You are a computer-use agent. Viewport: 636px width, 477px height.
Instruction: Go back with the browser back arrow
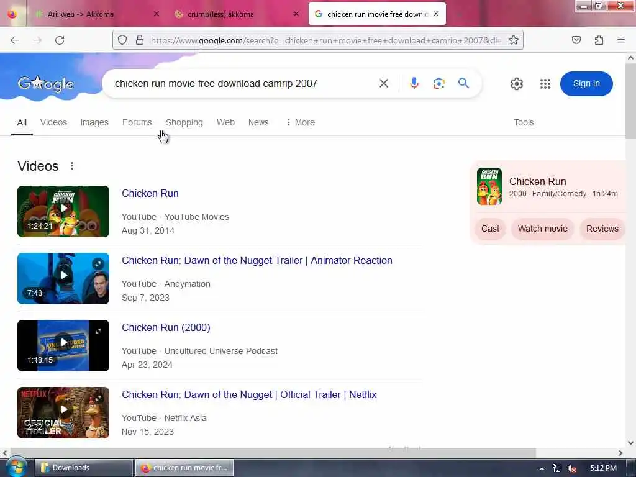(15, 40)
